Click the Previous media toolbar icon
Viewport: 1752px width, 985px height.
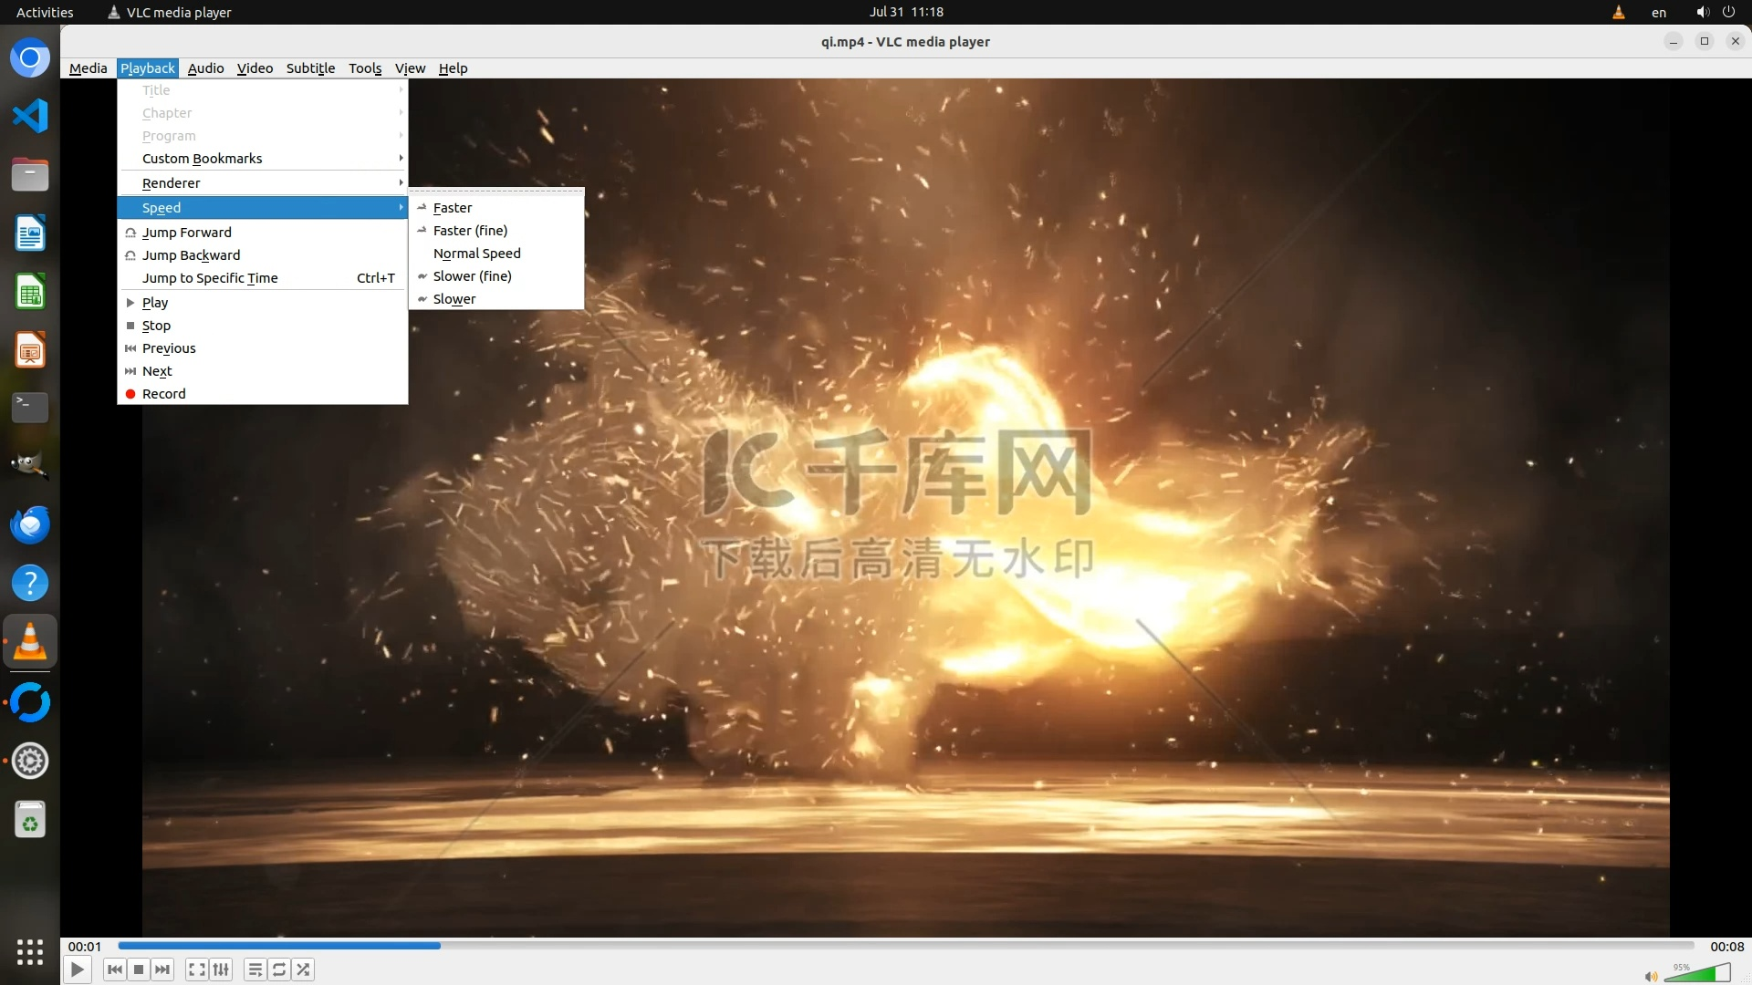pyautogui.click(x=114, y=969)
